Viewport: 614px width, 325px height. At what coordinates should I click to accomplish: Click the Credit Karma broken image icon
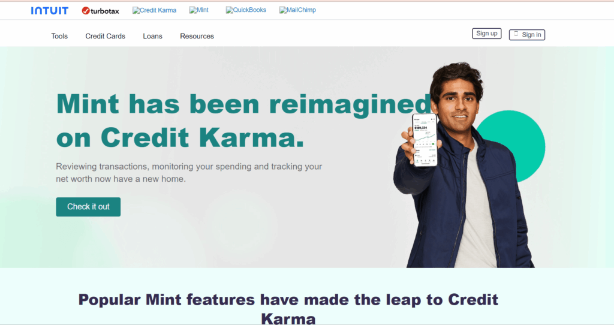point(136,11)
